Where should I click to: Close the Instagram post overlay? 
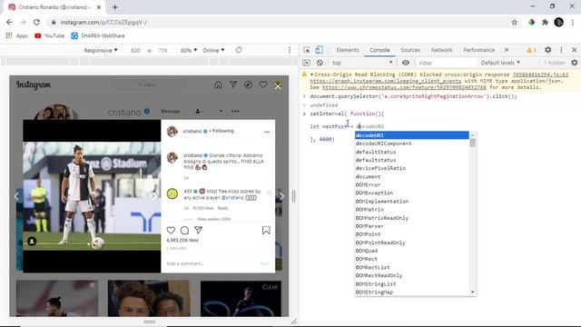(x=278, y=86)
